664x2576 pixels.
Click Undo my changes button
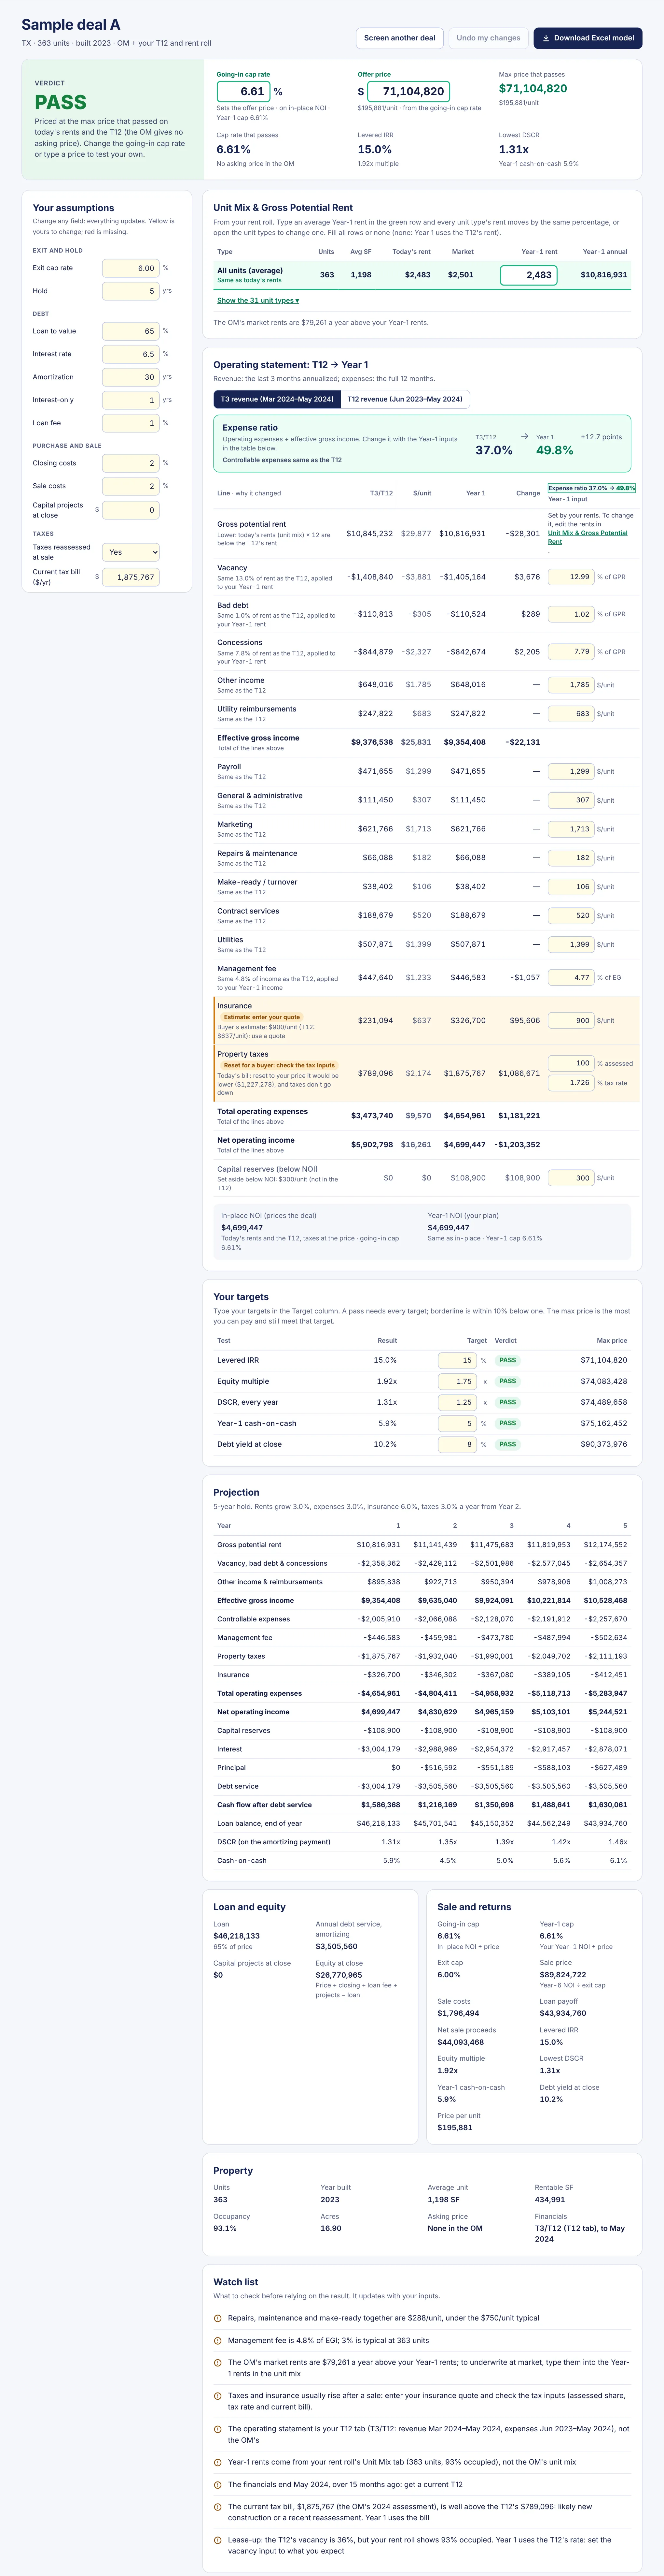tap(488, 38)
